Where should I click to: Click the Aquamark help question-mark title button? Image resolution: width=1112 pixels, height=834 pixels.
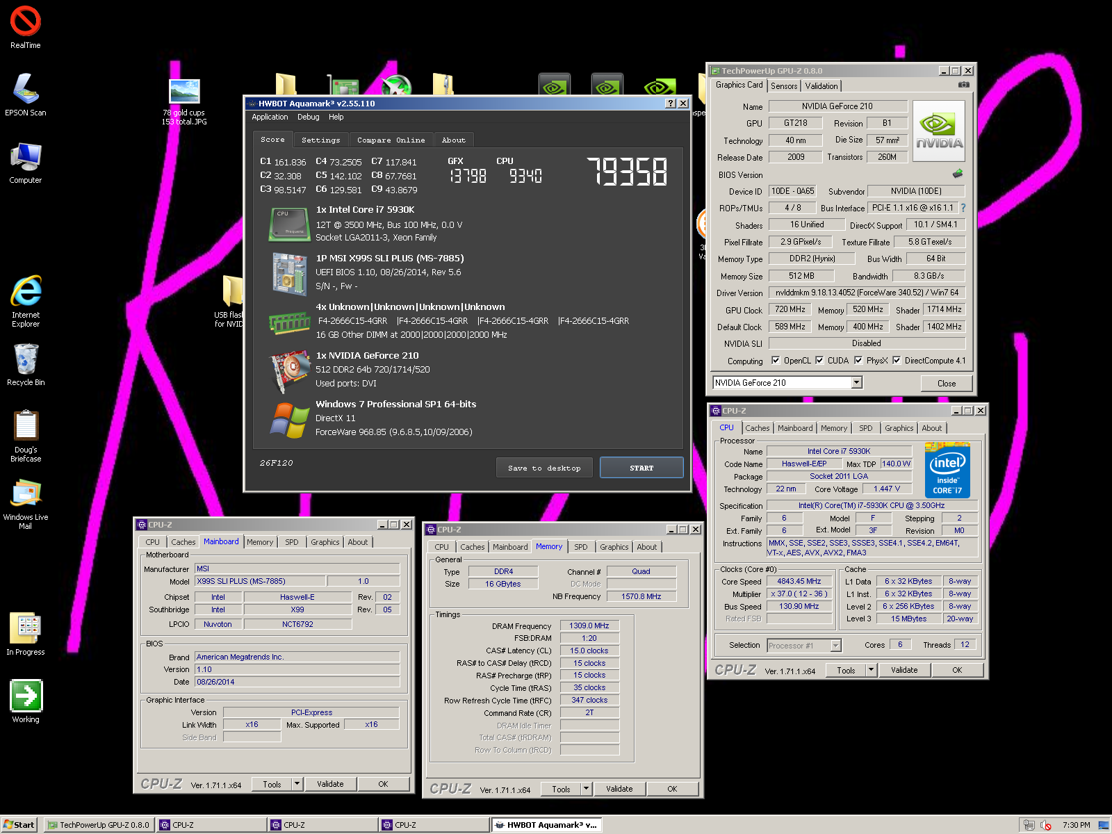pyautogui.click(x=671, y=103)
